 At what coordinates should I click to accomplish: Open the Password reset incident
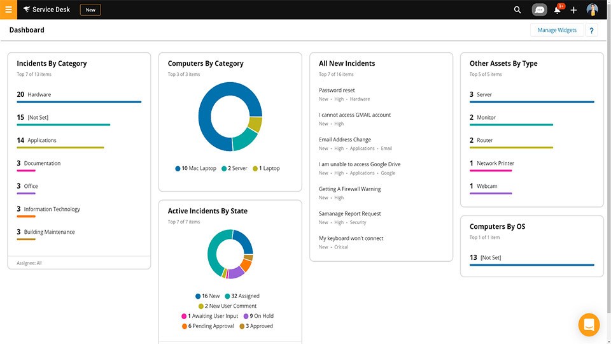pos(337,90)
